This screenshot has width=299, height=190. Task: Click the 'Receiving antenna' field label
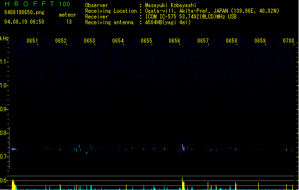(x=109, y=22)
